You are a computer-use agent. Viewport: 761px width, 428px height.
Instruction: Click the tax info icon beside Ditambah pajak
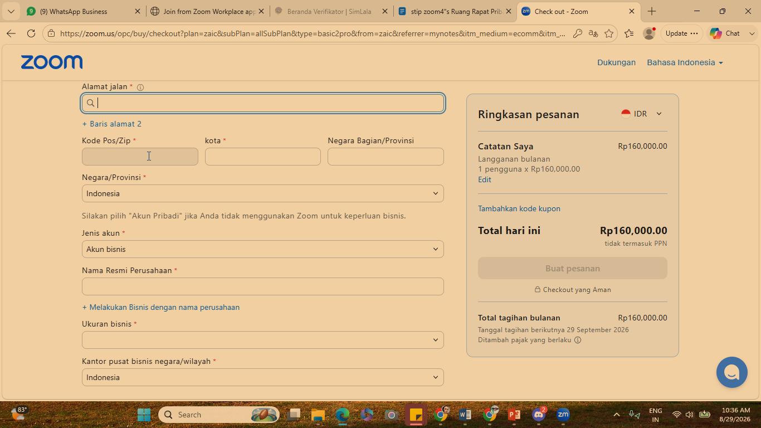[x=578, y=340]
